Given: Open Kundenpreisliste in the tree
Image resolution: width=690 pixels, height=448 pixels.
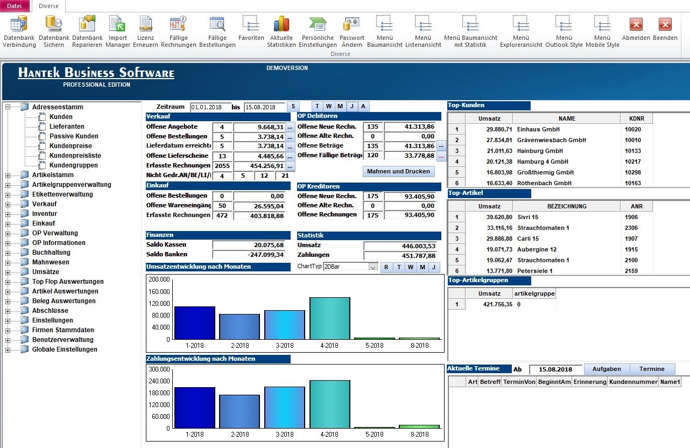Looking at the screenshot, I should (x=75, y=156).
